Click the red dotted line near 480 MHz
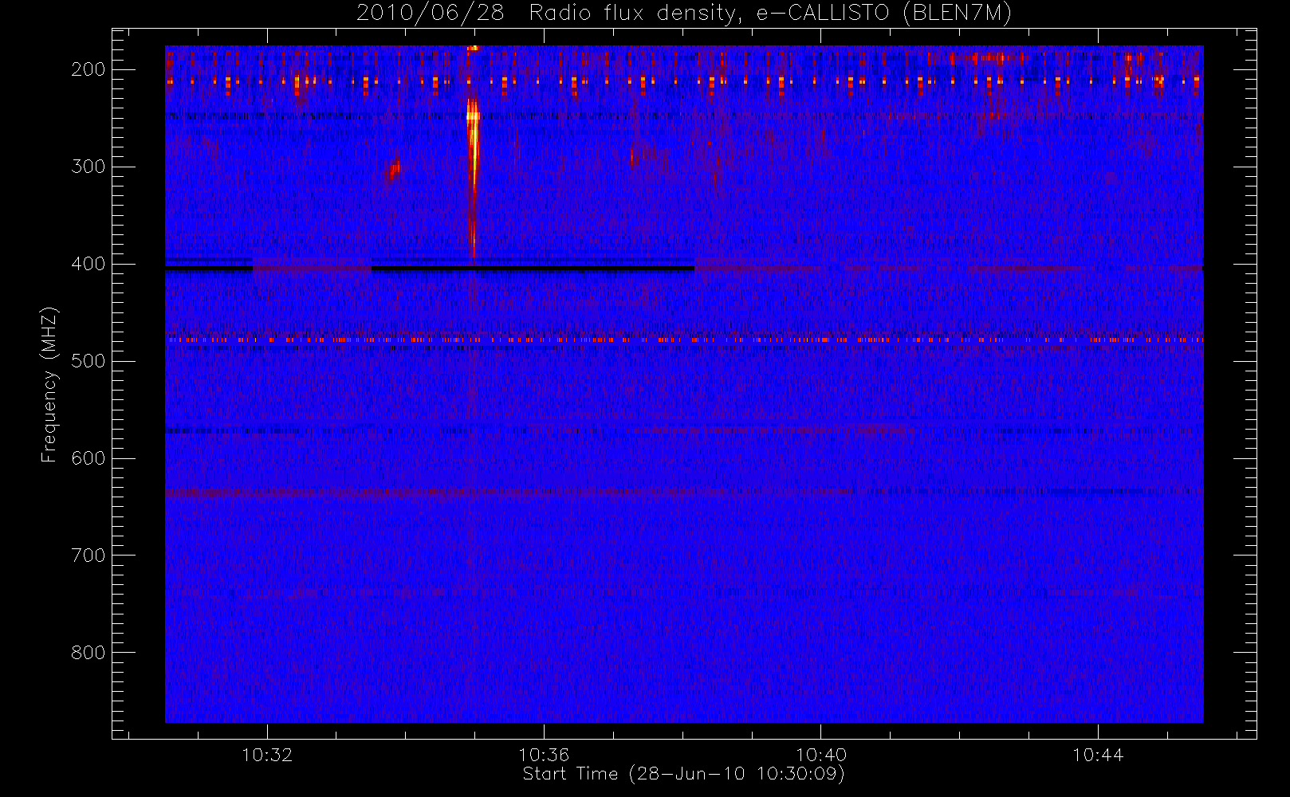This screenshot has width=1290, height=797. pyautogui.click(x=684, y=340)
